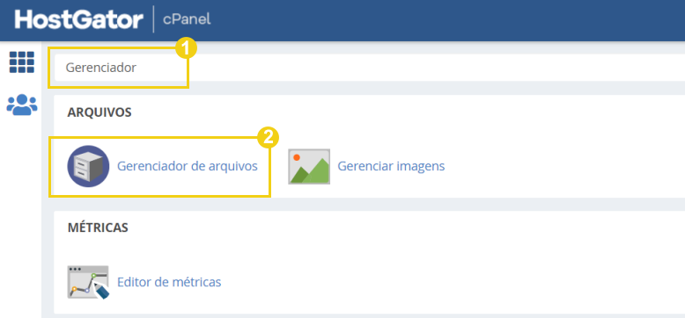
Task: Open the grid home icon in sidebar
Action: pyautogui.click(x=22, y=61)
